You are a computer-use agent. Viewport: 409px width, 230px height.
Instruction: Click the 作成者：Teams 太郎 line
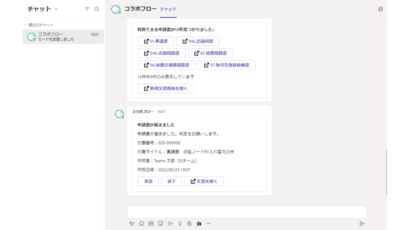pyautogui.click(x=167, y=161)
